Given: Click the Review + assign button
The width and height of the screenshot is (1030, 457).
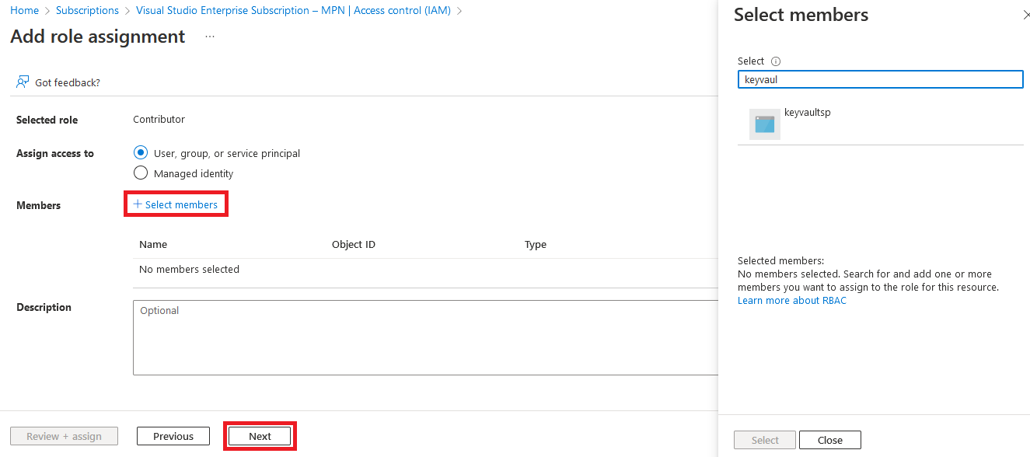Looking at the screenshot, I should (x=64, y=436).
